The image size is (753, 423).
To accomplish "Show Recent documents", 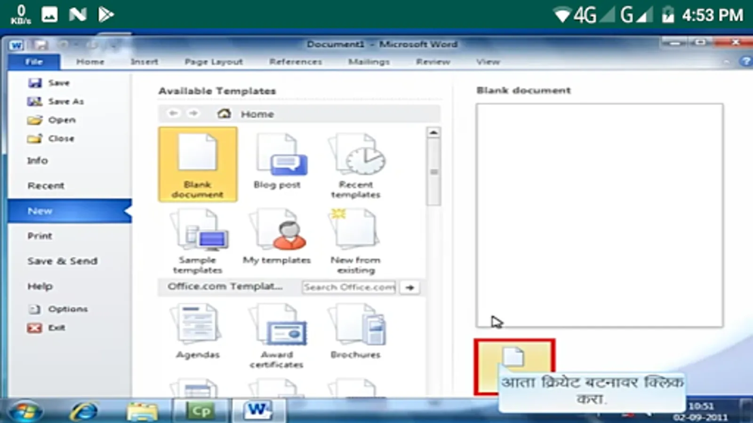I will pyautogui.click(x=46, y=186).
